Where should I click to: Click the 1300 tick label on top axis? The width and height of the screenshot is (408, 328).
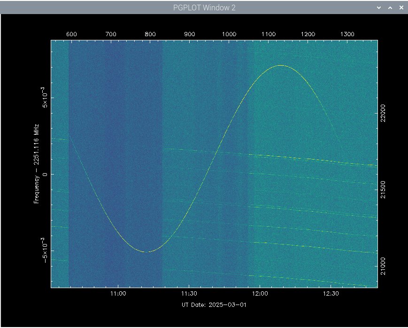[347, 34]
